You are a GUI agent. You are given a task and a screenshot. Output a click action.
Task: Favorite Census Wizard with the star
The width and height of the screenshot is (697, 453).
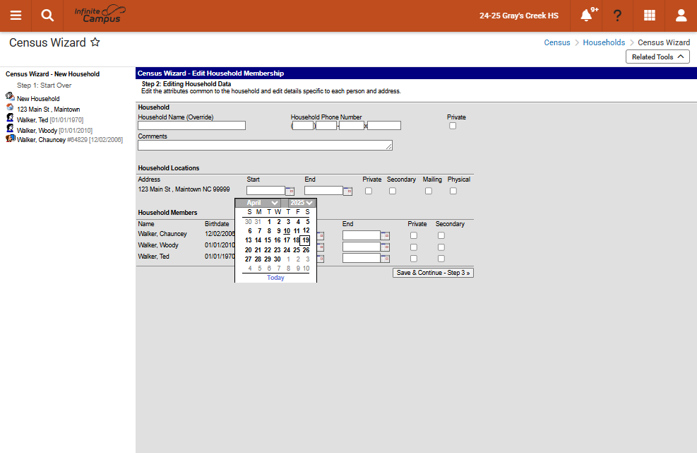95,42
